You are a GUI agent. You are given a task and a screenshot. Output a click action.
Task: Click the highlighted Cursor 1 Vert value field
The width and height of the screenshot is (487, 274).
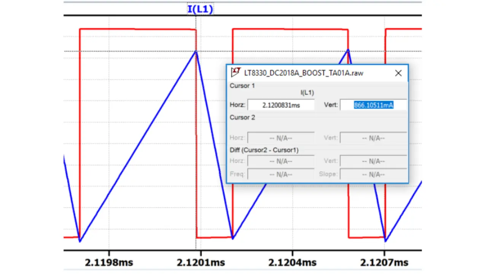(x=373, y=105)
